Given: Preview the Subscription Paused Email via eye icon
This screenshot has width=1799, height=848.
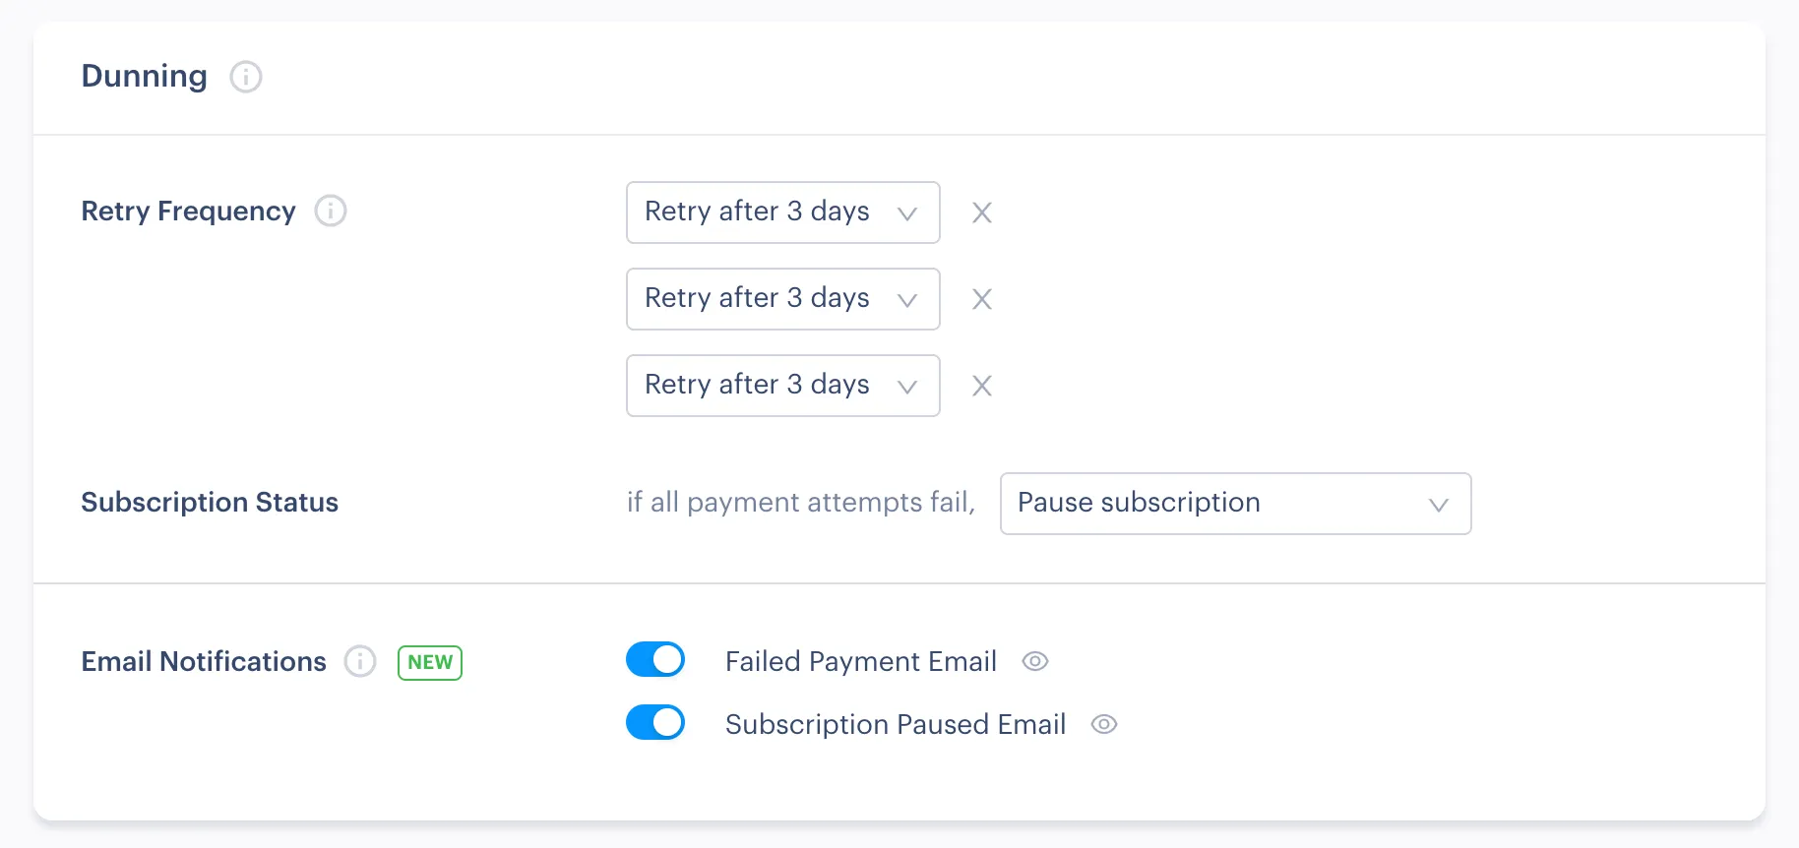Looking at the screenshot, I should [x=1104, y=724].
